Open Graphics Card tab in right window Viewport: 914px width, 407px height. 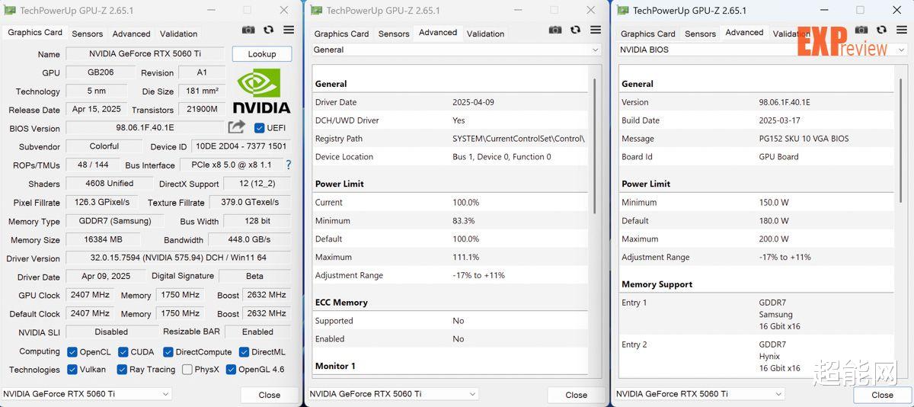[x=648, y=34]
